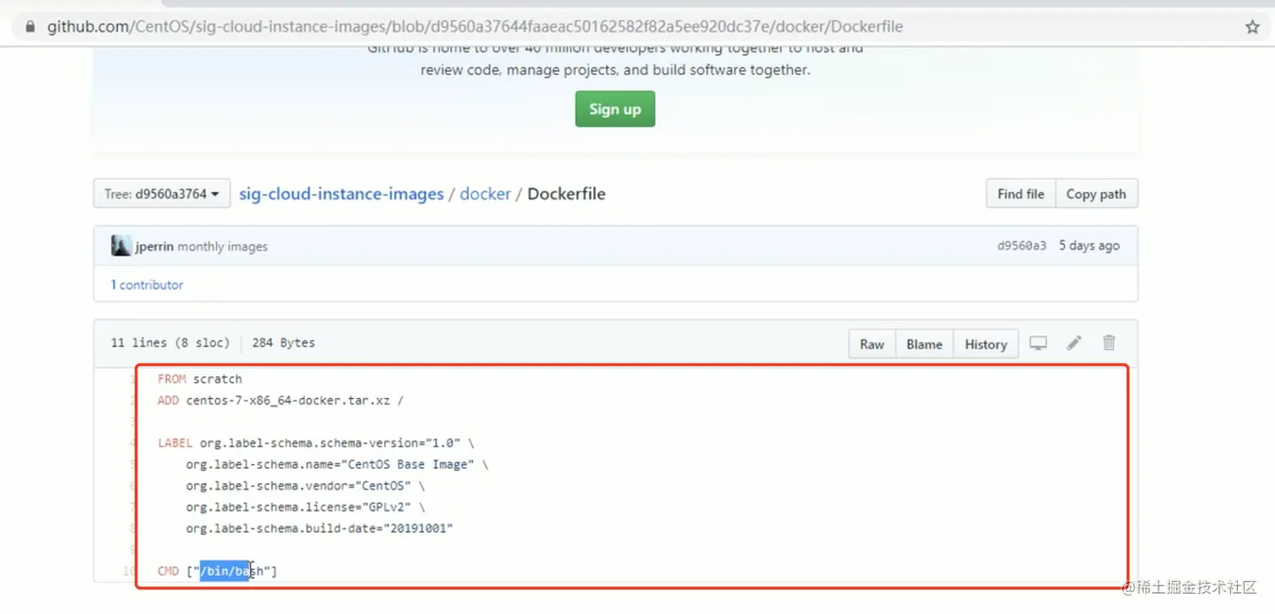Open in desktop monitor icon

tap(1038, 343)
